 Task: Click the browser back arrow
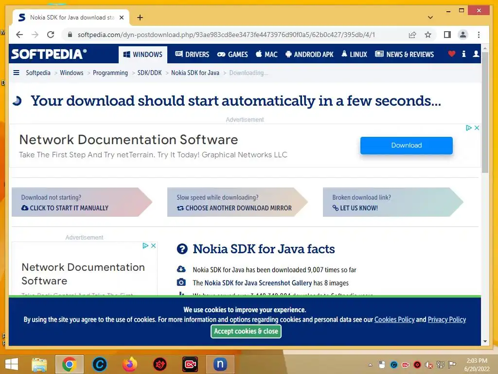19,35
